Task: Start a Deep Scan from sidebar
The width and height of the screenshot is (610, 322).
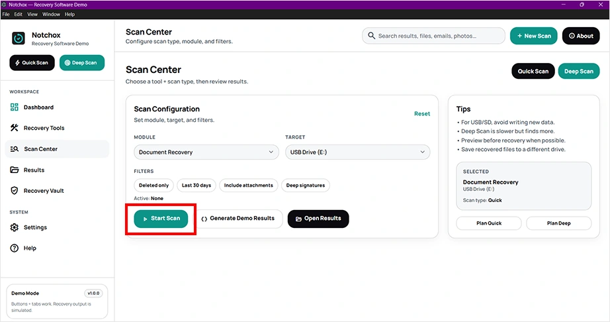Action: [x=81, y=63]
